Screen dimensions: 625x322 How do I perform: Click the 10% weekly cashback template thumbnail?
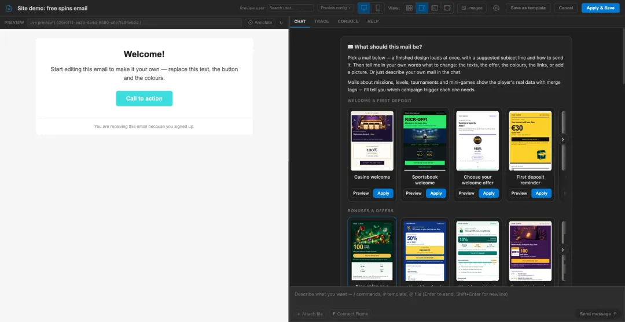click(477, 251)
